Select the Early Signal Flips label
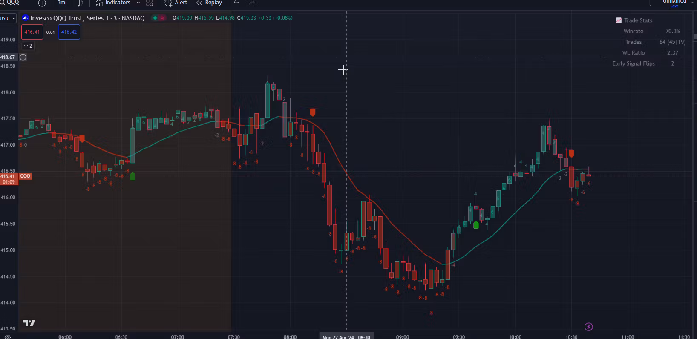Screen dimensions: 697x339 tap(634, 63)
